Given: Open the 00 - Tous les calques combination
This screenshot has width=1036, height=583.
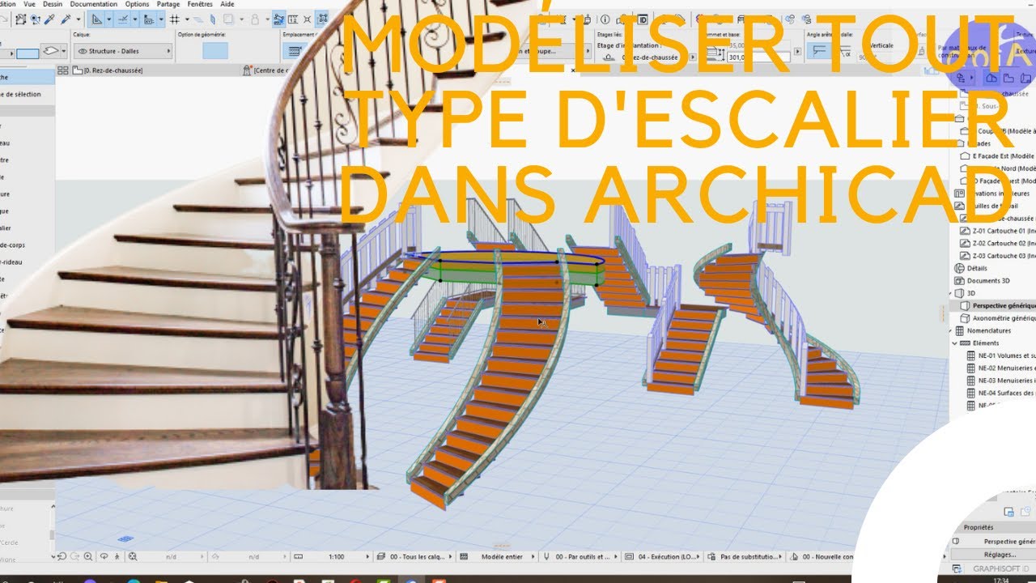Looking at the screenshot, I should click(x=413, y=557).
